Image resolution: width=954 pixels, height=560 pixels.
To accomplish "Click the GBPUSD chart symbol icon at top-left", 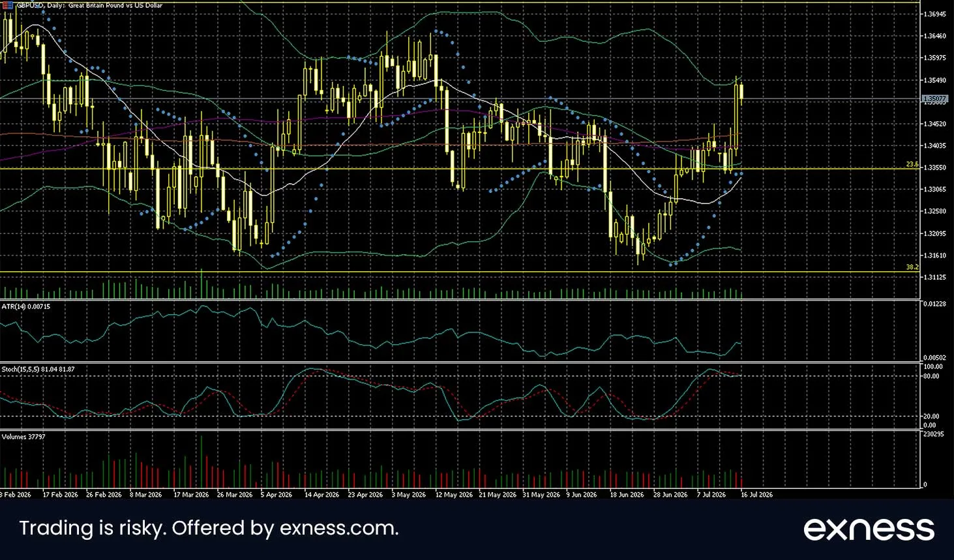I will coord(8,5).
